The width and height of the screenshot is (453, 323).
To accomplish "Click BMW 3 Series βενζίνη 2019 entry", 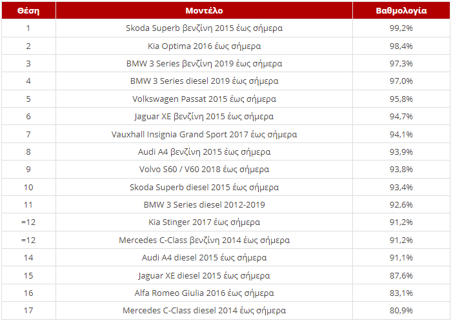I will point(204,63).
